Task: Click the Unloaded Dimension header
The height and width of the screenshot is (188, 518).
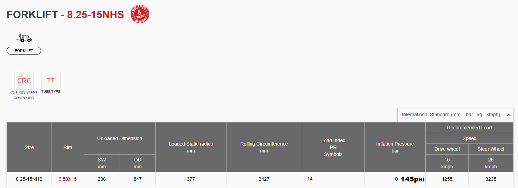Action: click(x=120, y=138)
